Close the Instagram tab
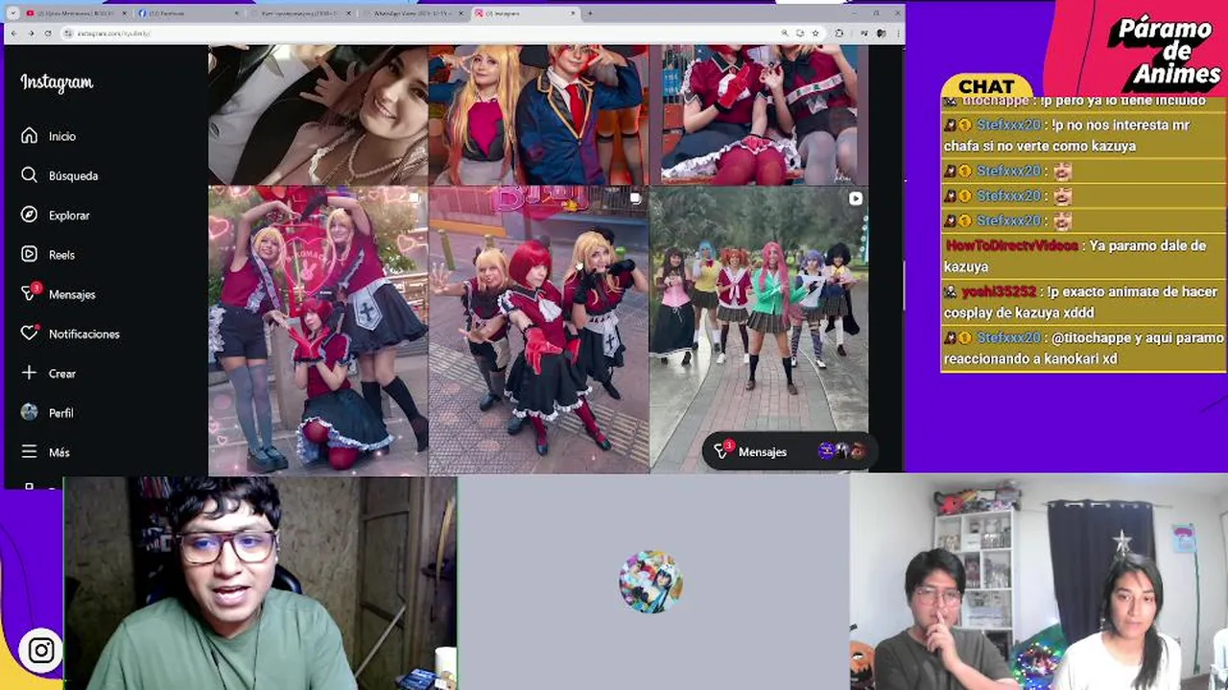The width and height of the screenshot is (1228, 690). click(574, 13)
